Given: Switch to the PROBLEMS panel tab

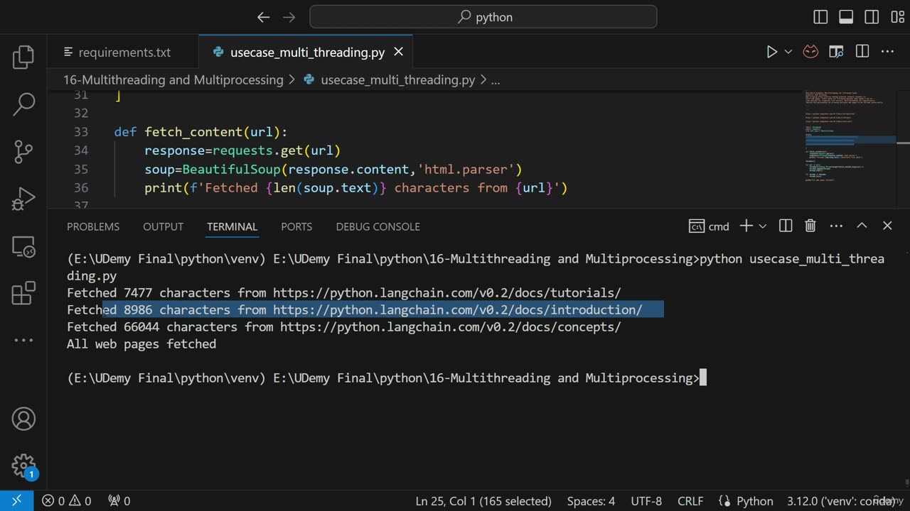Looking at the screenshot, I should point(93,226).
